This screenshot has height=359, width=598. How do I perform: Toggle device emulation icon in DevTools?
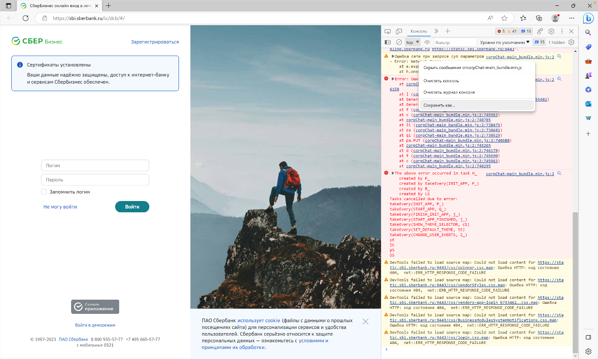(x=399, y=31)
